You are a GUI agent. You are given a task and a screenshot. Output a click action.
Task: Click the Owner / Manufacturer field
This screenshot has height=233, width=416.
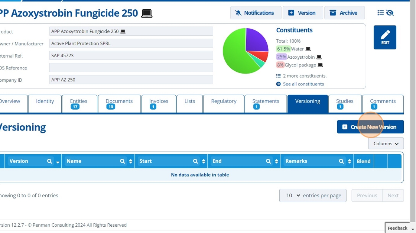(131, 43)
